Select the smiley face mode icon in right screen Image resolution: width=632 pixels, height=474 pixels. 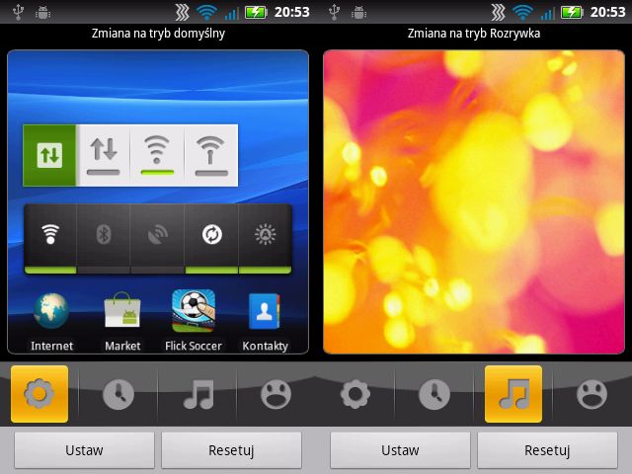pyautogui.click(x=592, y=394)
